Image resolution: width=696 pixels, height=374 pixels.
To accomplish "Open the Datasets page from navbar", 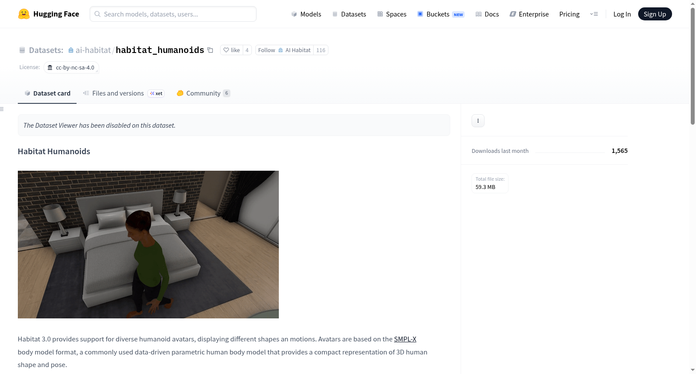I will coord(349,14).
